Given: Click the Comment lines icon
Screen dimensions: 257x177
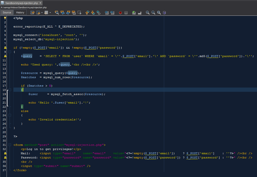Looking at the screenshot, I should [x=134, y=12].
